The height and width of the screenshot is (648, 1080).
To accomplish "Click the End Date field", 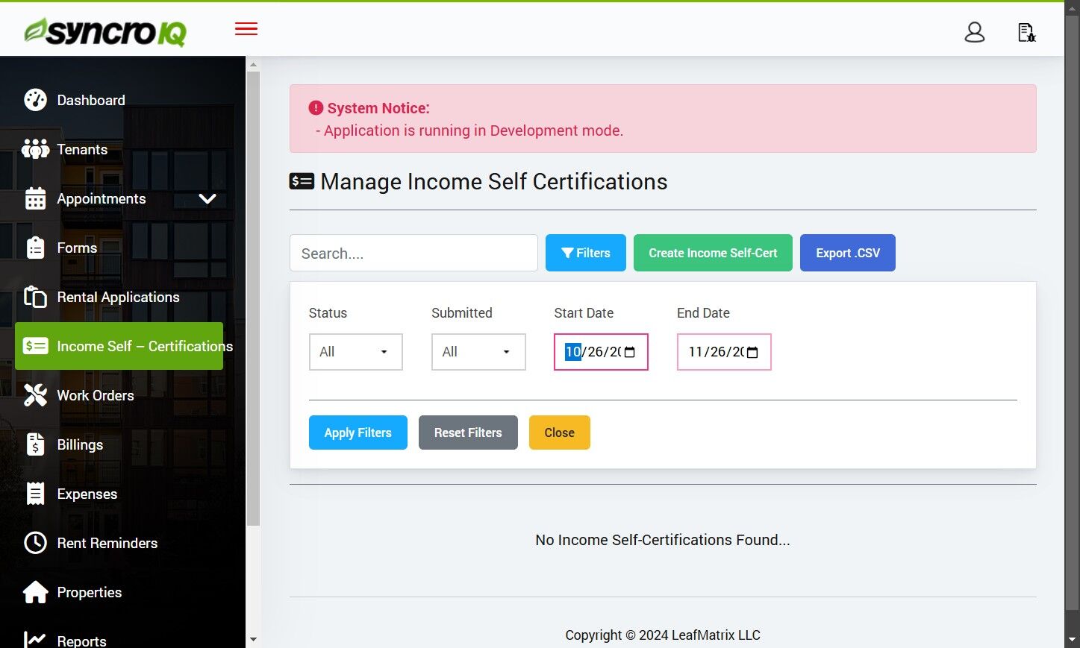I will click(724, 352).
